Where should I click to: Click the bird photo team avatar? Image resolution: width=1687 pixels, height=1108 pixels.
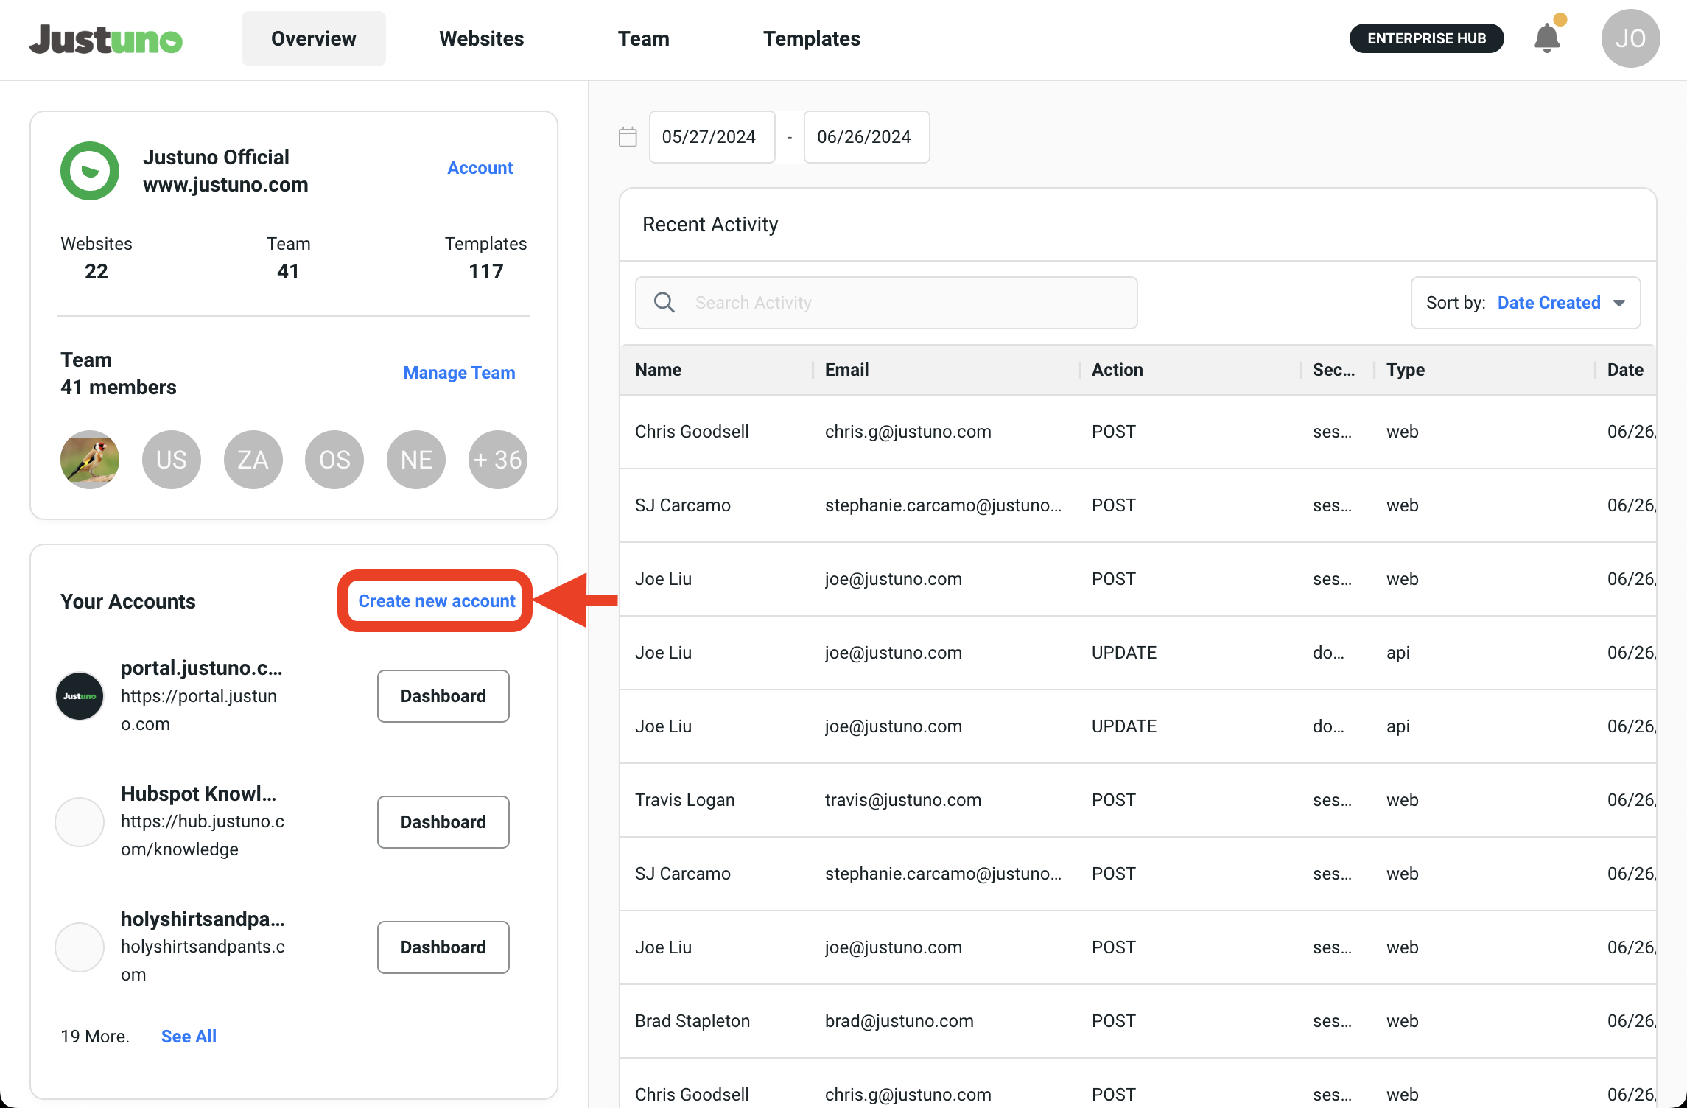coord(90,460)
